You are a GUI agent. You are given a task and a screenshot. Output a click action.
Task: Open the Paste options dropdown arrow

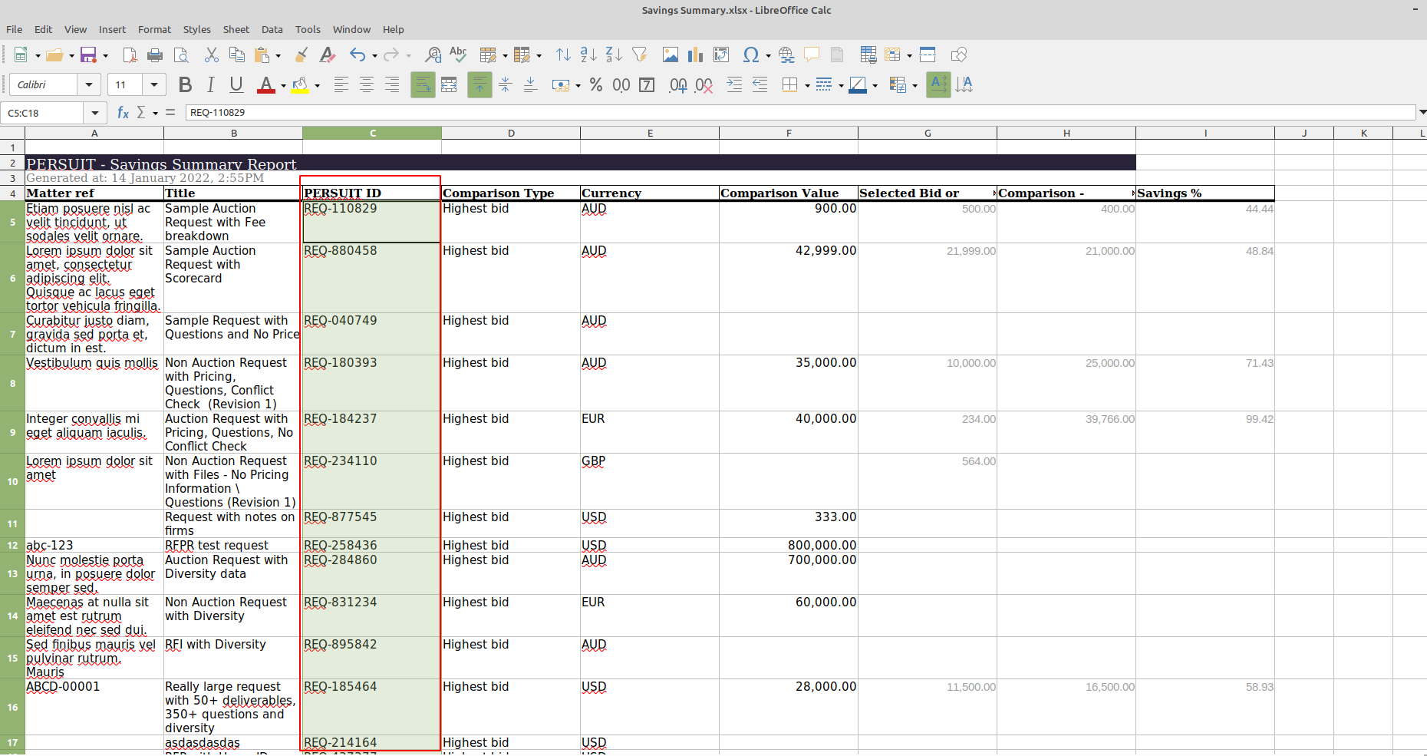click(278, 55)
